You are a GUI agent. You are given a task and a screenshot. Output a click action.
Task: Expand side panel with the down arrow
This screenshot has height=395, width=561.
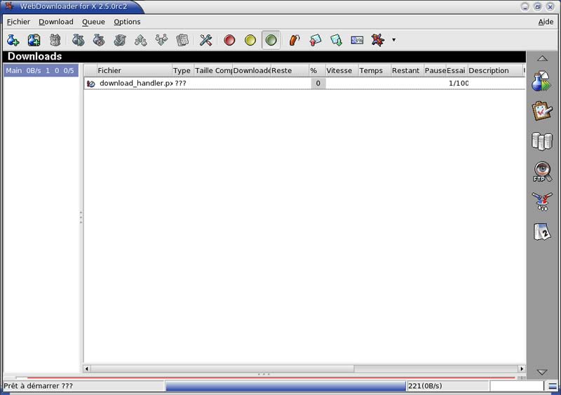pyautogui.click(x=542, y=373)
